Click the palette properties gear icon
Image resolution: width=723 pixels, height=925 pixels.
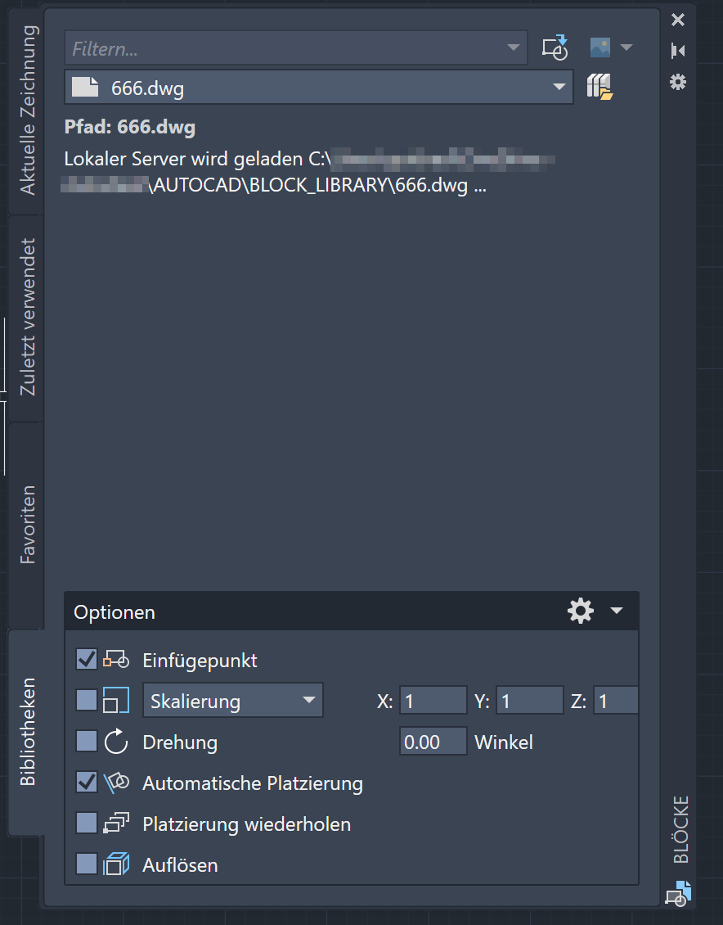(678, 82)
